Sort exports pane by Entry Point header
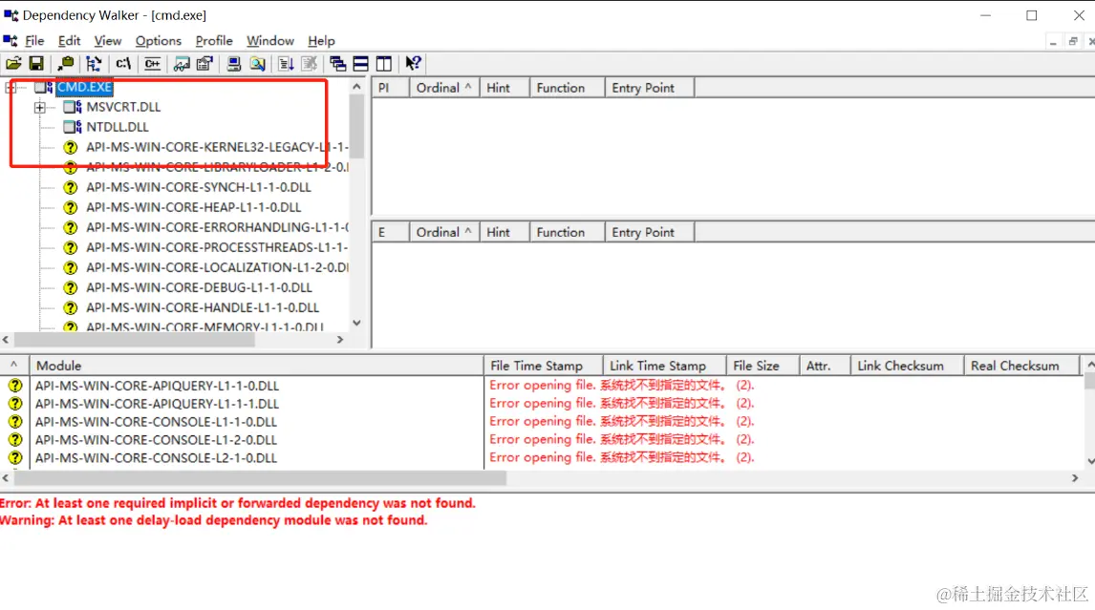This screenshot has height=610, width=1095. point(650,232)
